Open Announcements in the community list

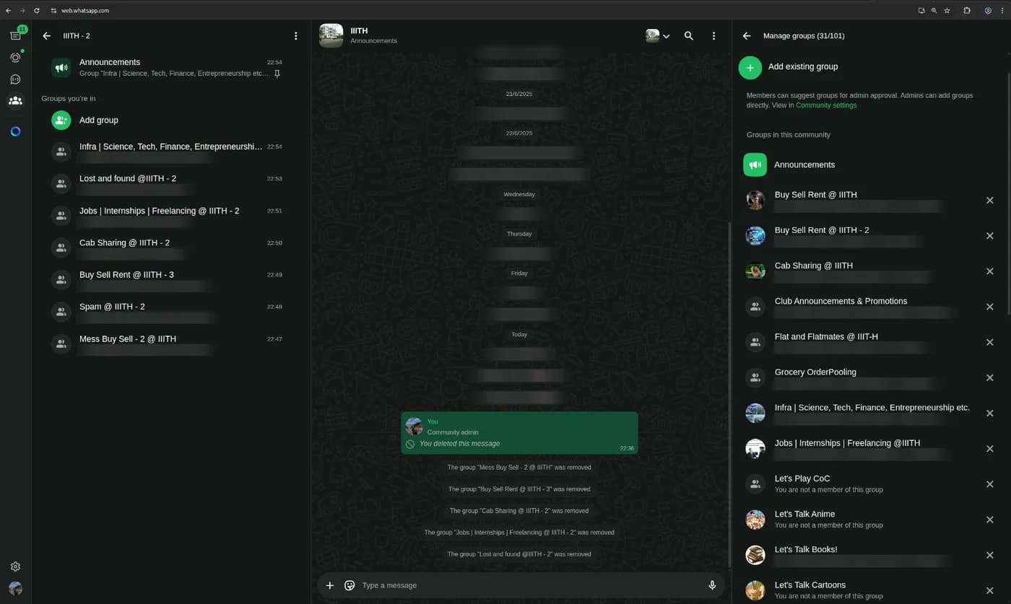(x=171, y=67)
